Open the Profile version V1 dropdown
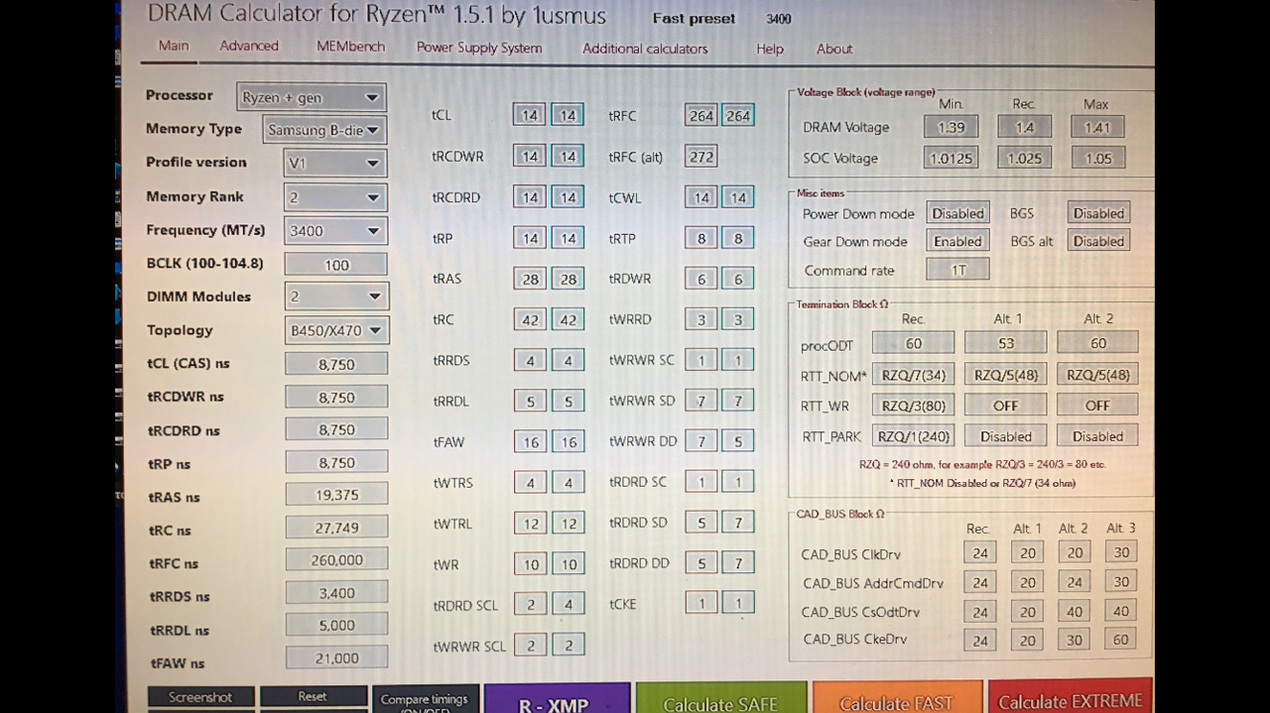1270x713 pixels. pyautogui.click(x=334, y=163)
